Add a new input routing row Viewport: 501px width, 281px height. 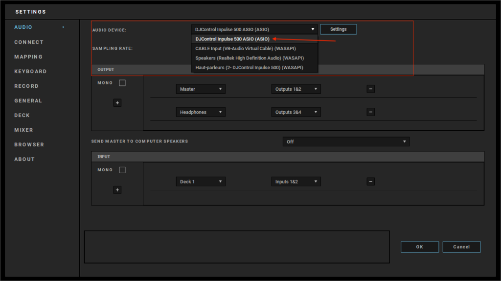pyautogui.click(x=117, y=190)
